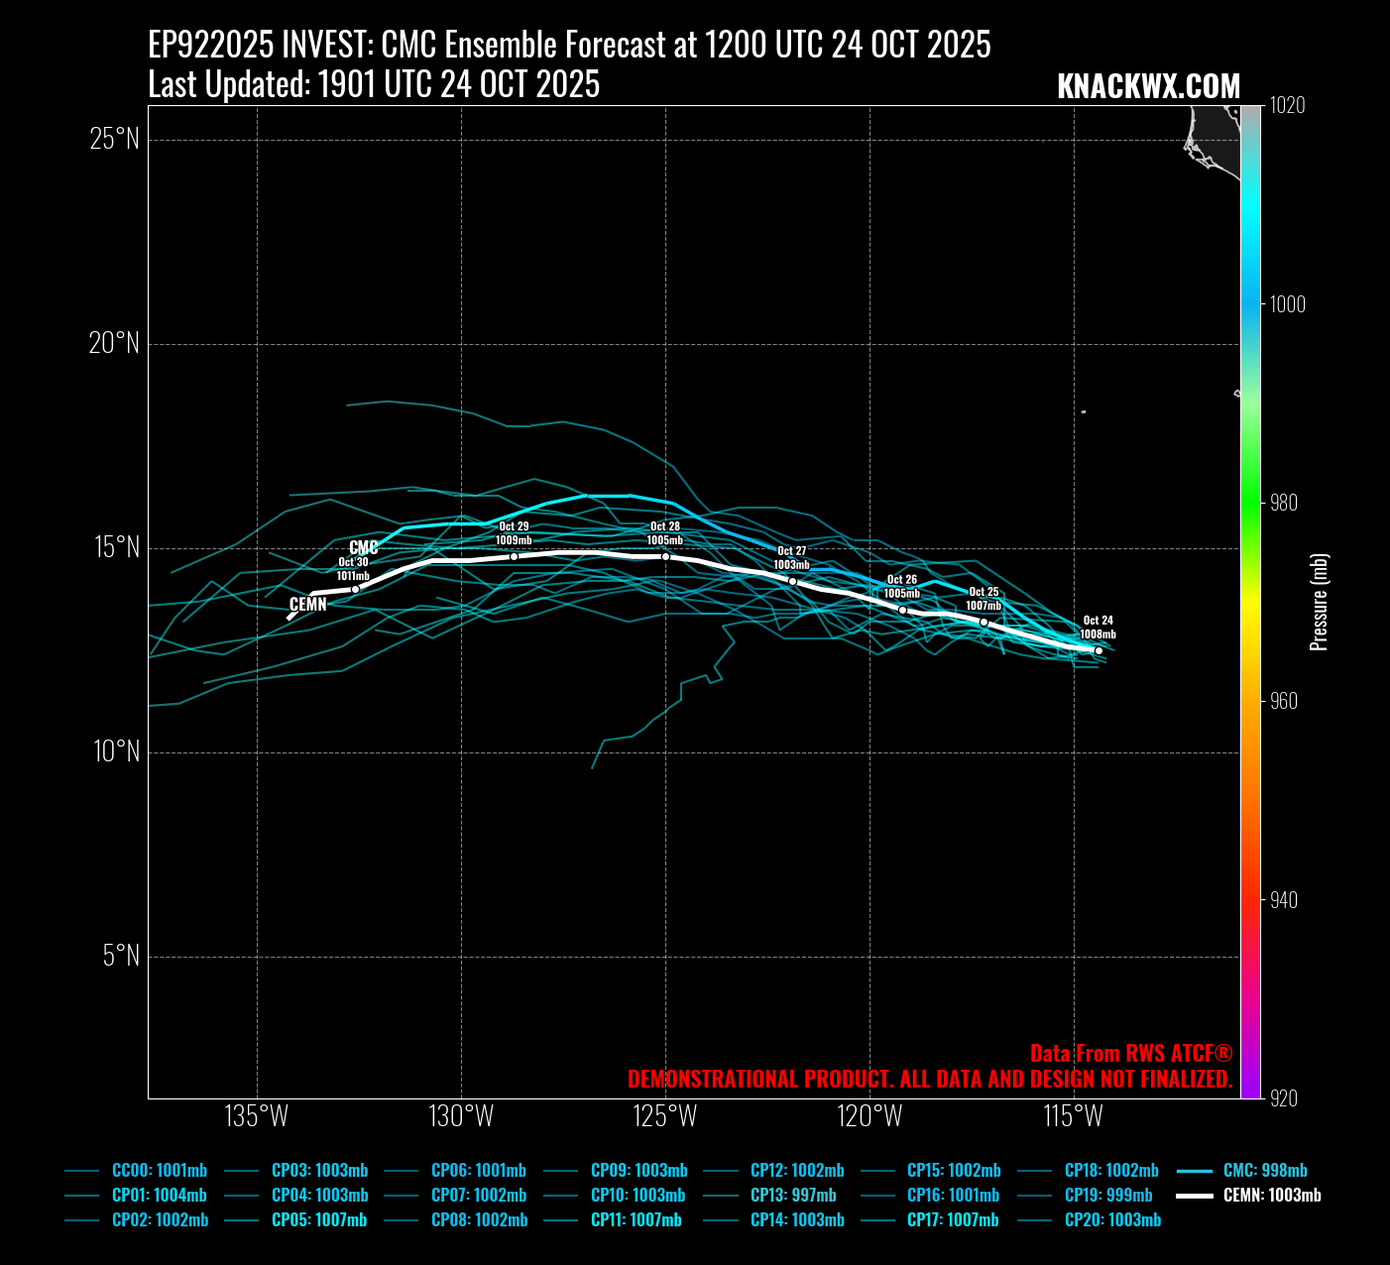Image resolution: width=1390 pixels, height=1265 pixels.
Task: Click the CP19: 999mb legend entry
Action: tap(1107, 1196)
